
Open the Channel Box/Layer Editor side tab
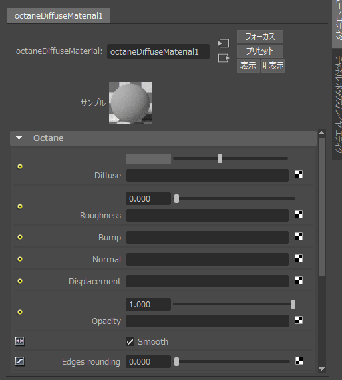[337, 104]
